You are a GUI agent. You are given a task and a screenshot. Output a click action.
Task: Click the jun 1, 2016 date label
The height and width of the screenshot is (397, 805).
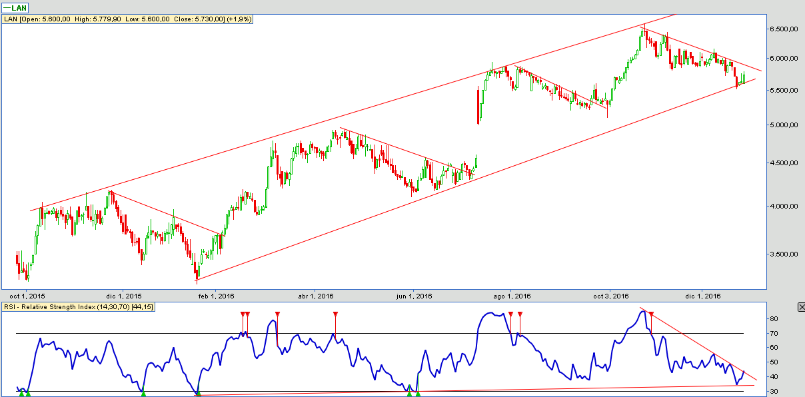[414, 296]
